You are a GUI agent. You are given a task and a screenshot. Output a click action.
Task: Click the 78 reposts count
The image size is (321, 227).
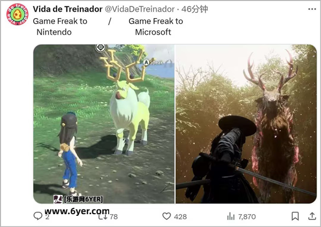pyautogui.click(x=114, y=216)
